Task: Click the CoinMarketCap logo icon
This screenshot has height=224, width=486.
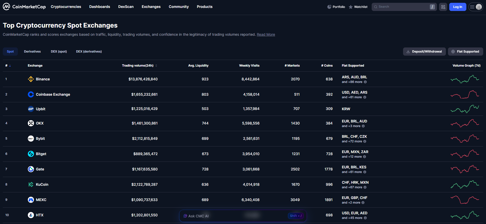Action: [6, 7]
